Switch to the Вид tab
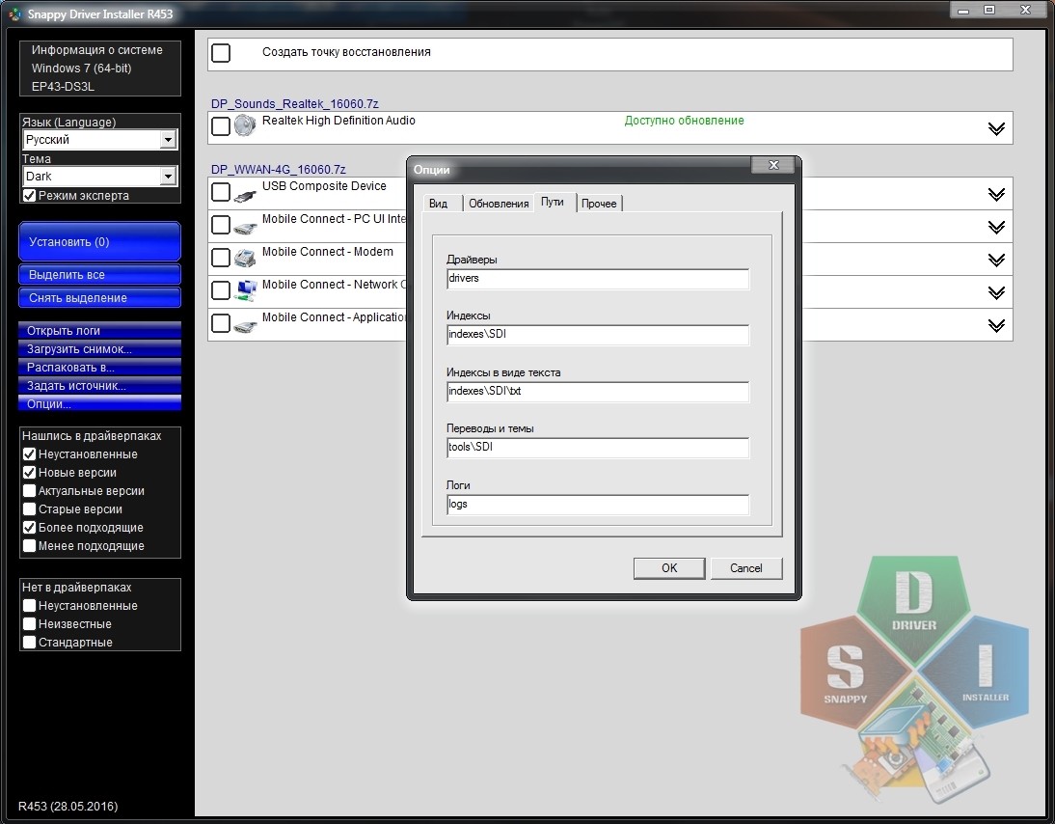The width and height of the screenshot is (1055, 824). (442, 204)
